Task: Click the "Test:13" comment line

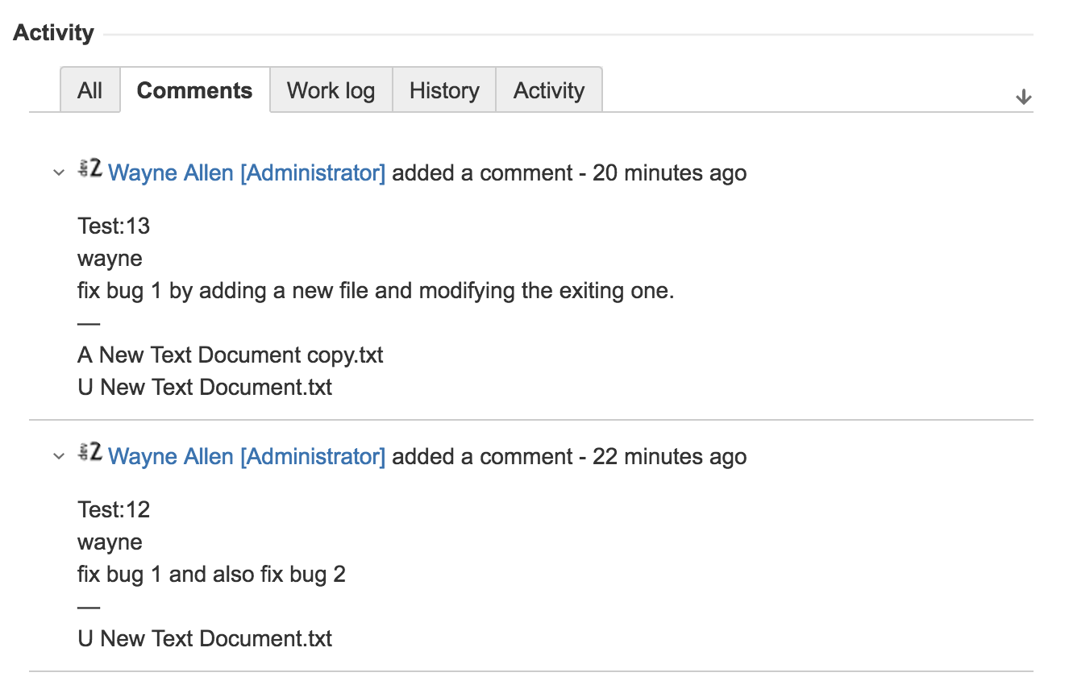Action: [x=114, y=226]
